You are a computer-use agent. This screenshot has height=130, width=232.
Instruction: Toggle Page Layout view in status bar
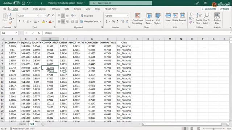point(192,129)
